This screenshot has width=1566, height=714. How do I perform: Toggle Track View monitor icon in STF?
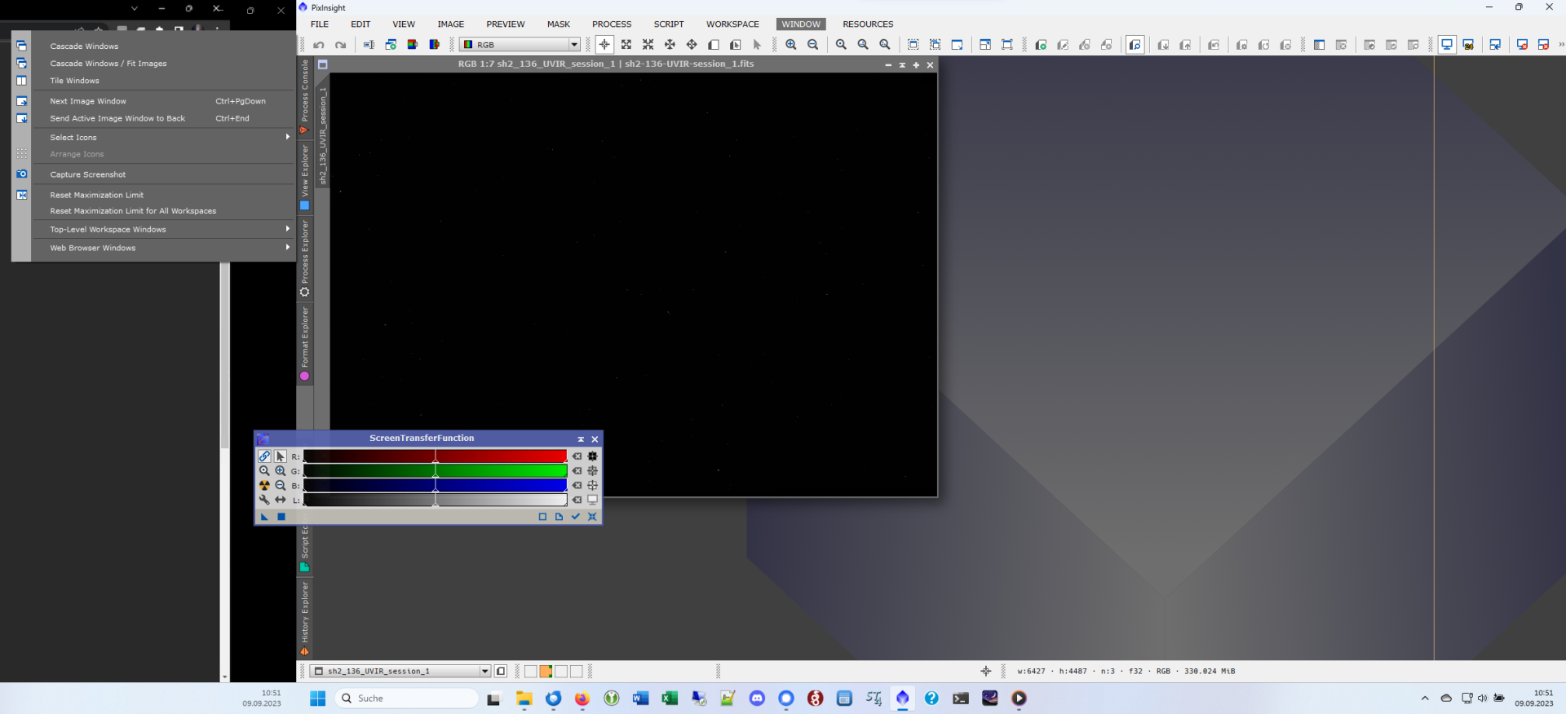click(593, 500)
